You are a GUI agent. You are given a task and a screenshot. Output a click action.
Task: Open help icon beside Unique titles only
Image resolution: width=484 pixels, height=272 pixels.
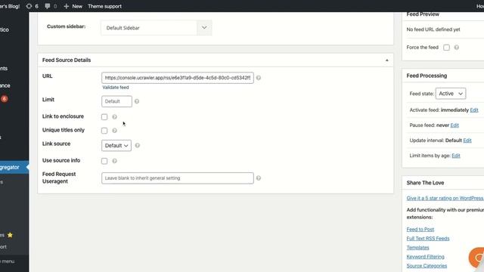[114, 131]
